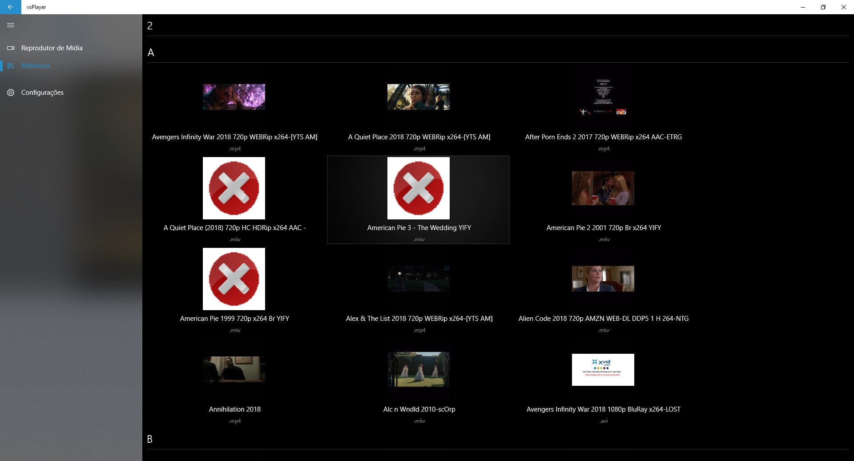Click title Alc n Wndld 2010-scOrp

click(x=419, y=409)
